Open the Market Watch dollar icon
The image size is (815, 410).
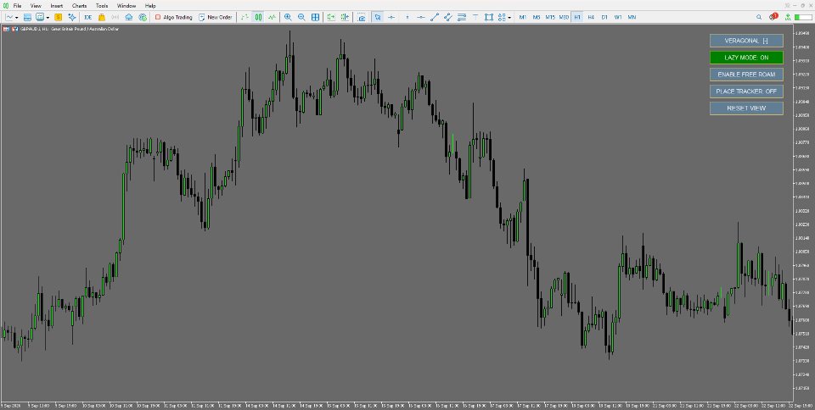coord(59,17)
